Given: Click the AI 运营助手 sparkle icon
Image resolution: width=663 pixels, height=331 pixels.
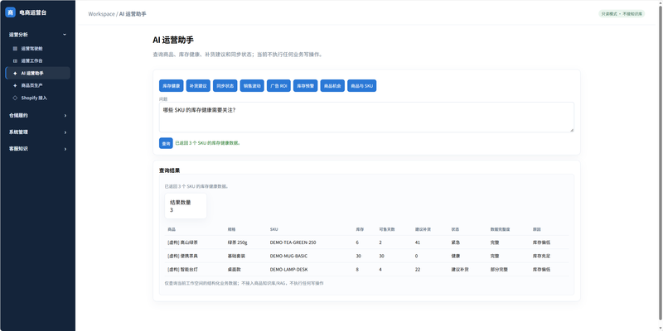Looking at the screenshot, I should pyautogui.click(x=15, y=73).
